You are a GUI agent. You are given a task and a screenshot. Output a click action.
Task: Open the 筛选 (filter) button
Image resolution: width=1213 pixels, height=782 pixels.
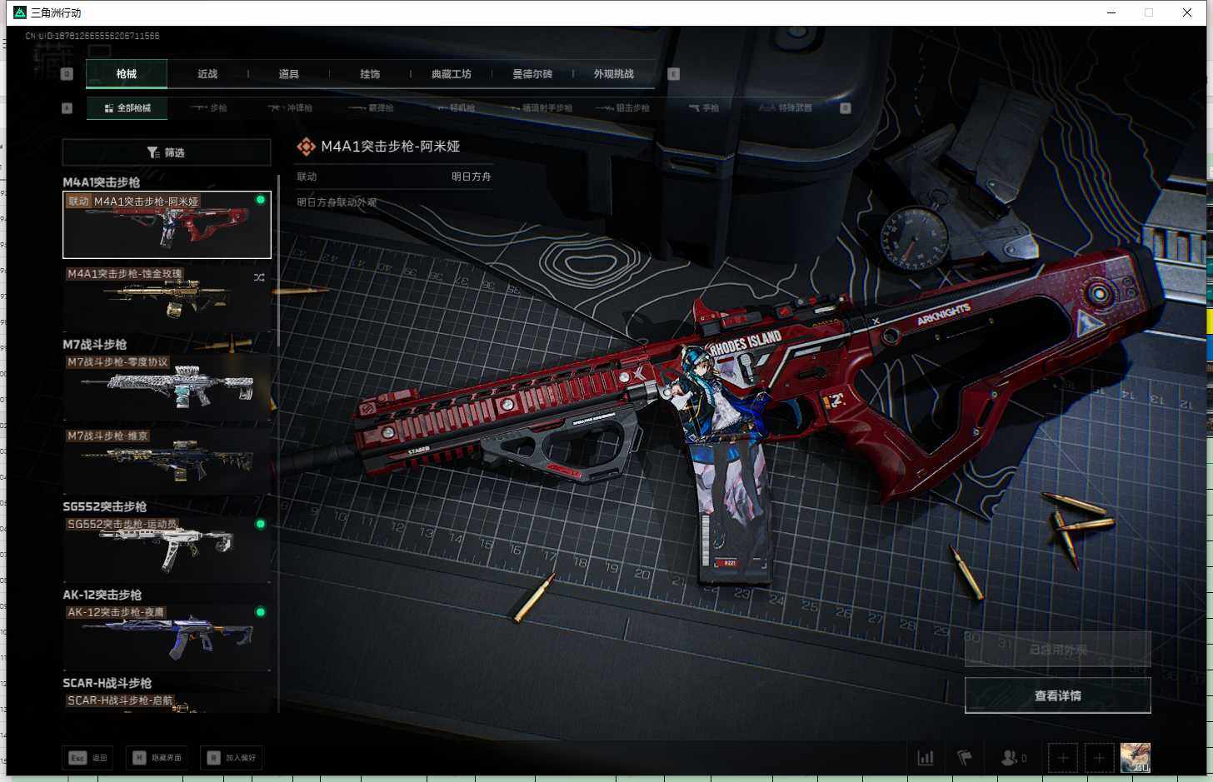167,152
